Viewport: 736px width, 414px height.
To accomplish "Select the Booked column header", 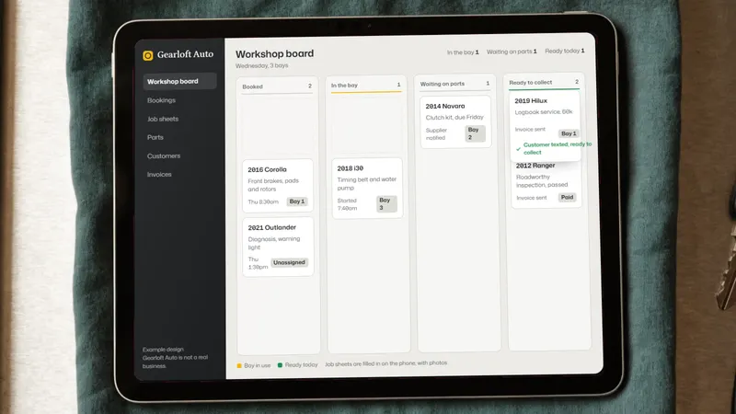I will [x=277, y=86].
